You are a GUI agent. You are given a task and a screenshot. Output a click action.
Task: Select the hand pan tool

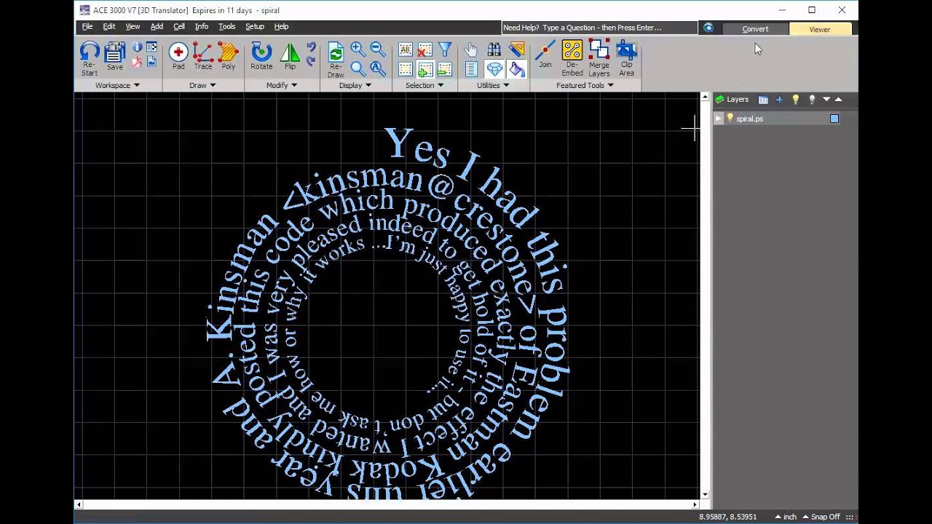coord(471,49)
